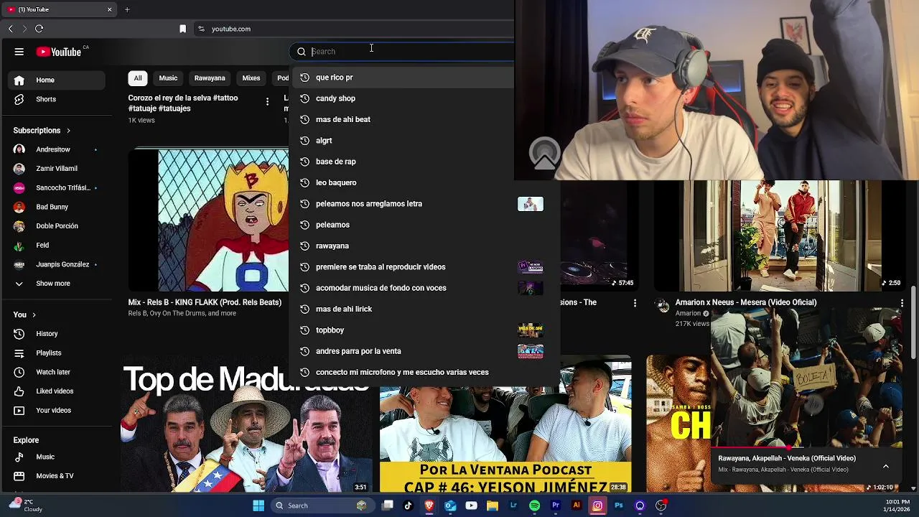
Task: Click the youtube.com address bar
Action: pos(355,29)
